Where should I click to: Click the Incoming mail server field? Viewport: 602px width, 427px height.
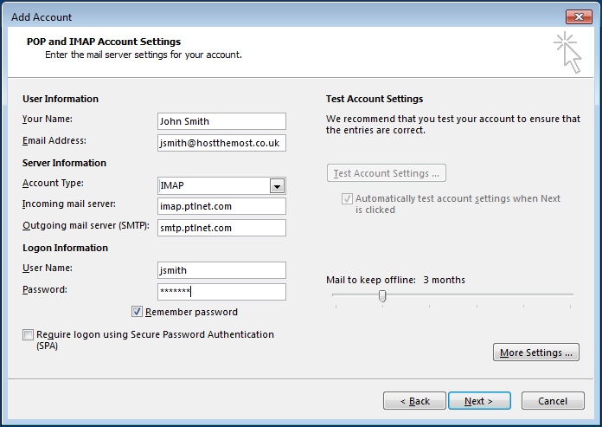[221, 207]
